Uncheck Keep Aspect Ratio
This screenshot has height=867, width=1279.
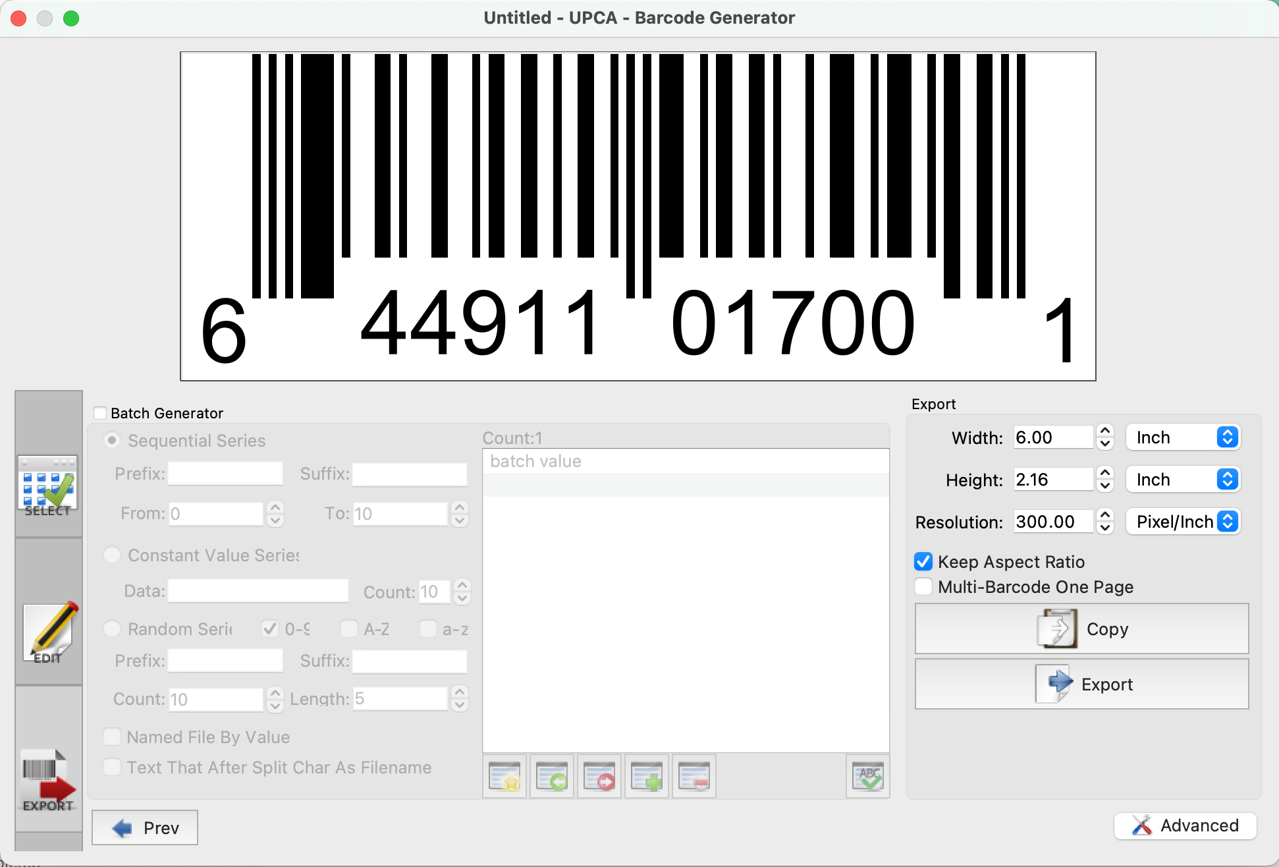click(x=923, y=561)
